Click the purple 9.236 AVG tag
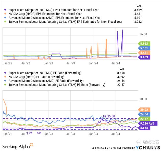 tap(148, 123)
